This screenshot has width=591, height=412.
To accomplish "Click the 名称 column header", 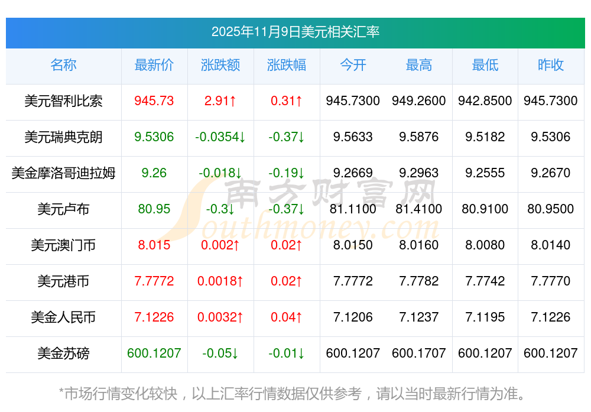I will (63, 65).
